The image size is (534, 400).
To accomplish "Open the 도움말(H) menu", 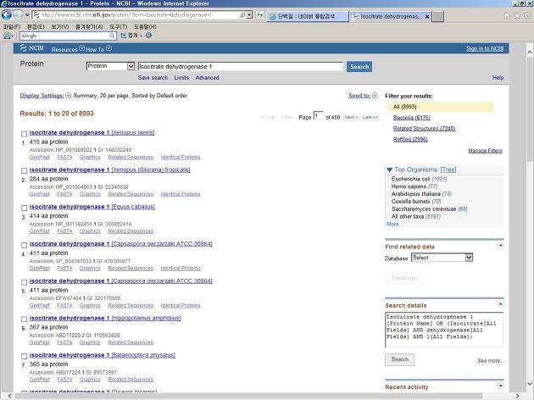I will [145, 26].
